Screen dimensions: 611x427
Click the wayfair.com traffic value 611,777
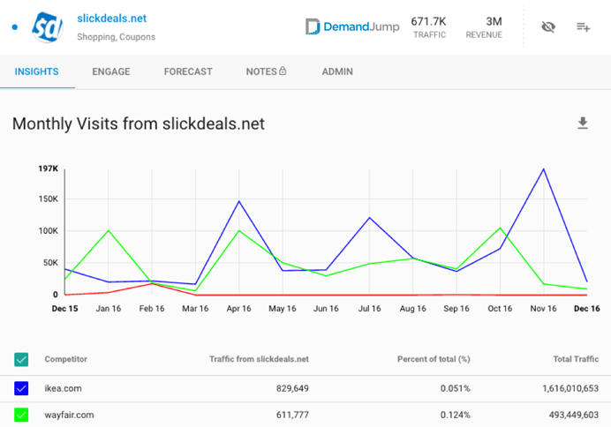pyautogui.click(x=292, y=415)
